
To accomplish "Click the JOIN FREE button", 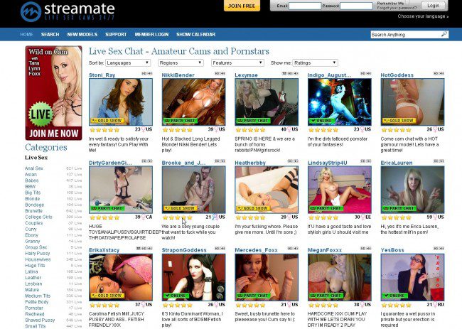I will click(x=242, y=6).
